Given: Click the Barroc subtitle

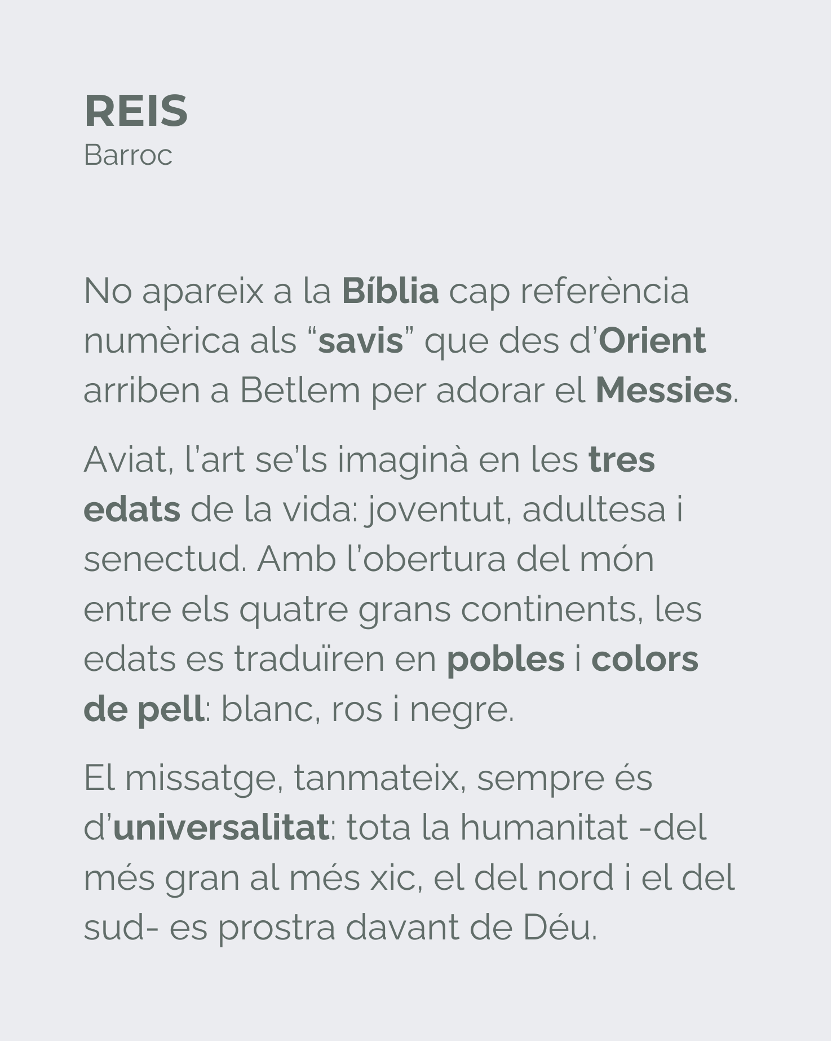Looking at the screenshot, I should coord(128,155).
